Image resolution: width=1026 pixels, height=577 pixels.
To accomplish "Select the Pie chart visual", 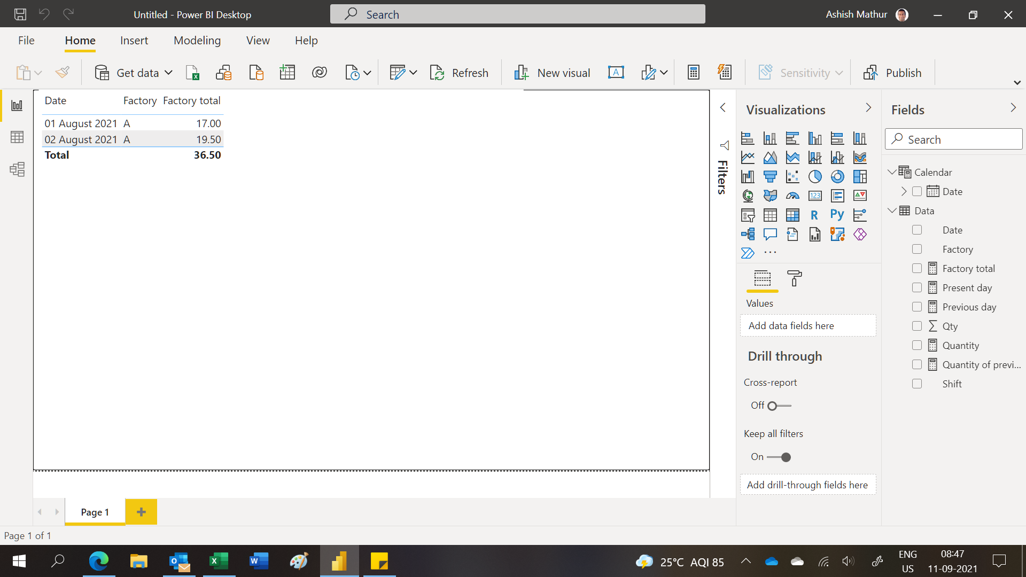I will click(x=815, y=176).
